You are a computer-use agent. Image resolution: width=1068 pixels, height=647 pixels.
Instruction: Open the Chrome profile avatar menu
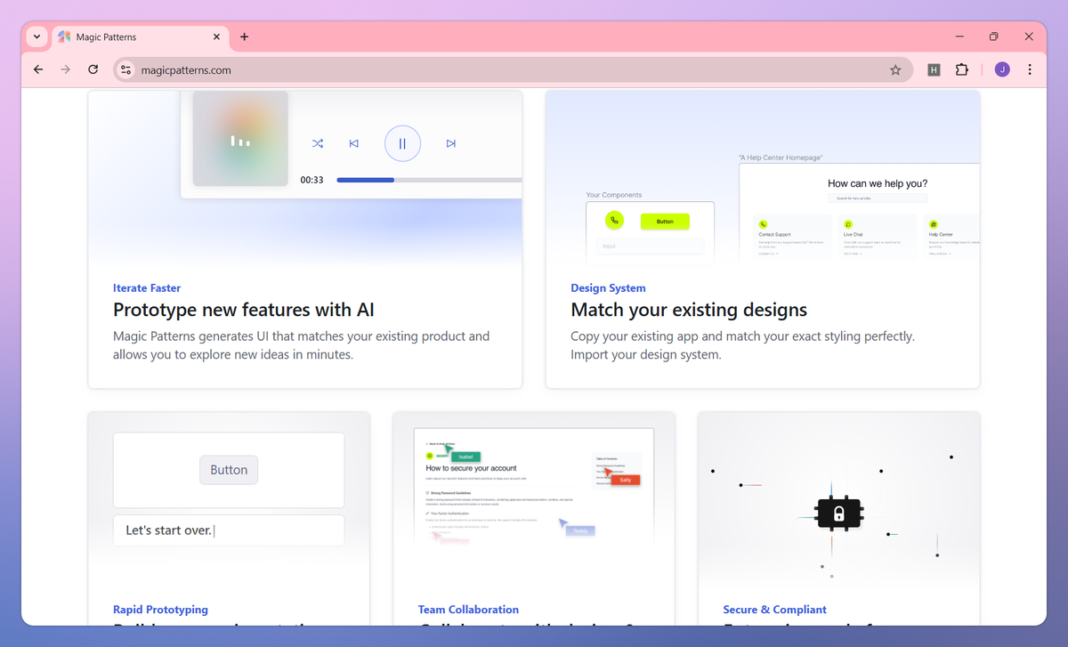[x=1001, y=69]
